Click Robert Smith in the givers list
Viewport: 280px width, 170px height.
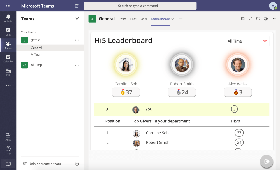[x=158, y=143]
